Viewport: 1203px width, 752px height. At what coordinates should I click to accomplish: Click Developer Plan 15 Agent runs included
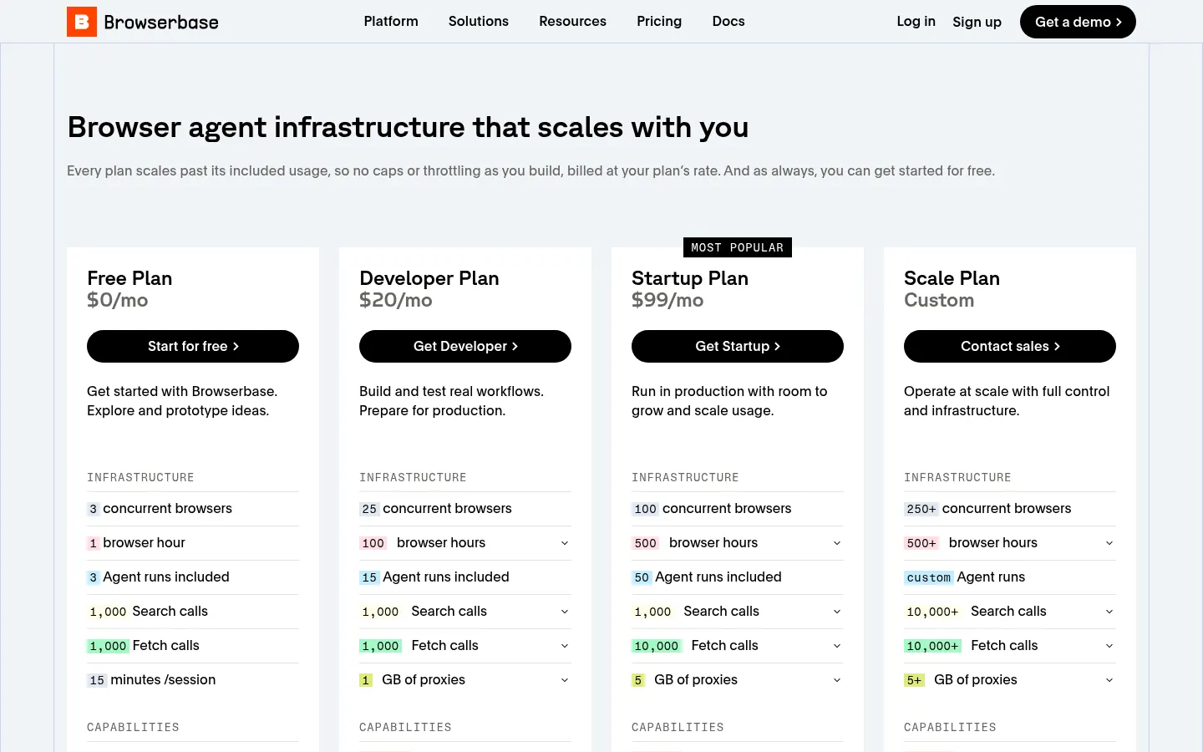point(434,577)
